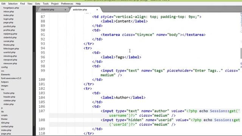This screenshot has height=136, width=242.
Task: Click the Tags label text
Action: click(120, 57)
